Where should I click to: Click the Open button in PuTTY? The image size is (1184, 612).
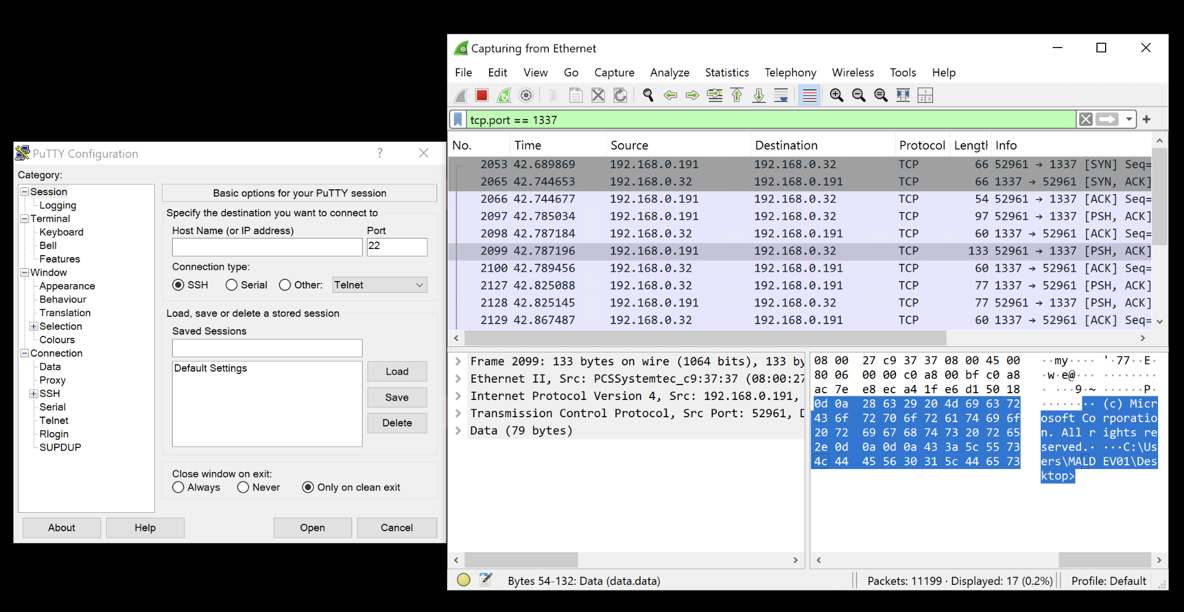tap(313, 528)
